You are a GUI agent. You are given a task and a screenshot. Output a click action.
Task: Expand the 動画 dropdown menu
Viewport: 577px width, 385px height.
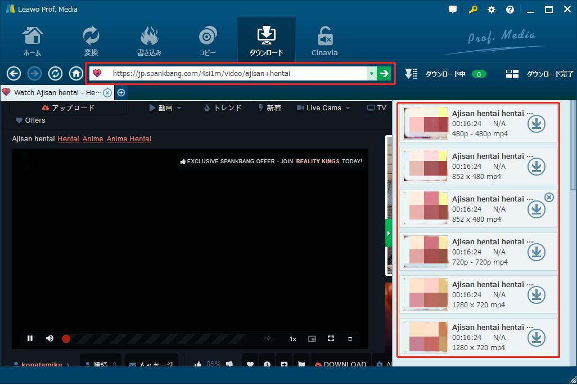tap(165, 108)
